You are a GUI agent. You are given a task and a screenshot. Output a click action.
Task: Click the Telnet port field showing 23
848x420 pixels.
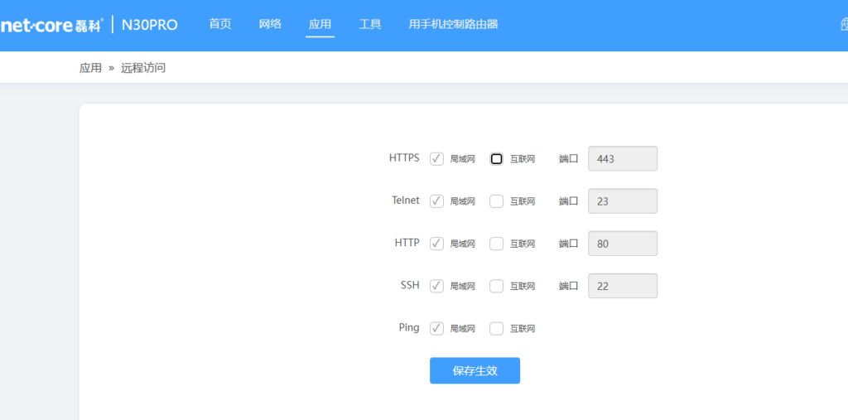pyautogui.click(x=623, y=201)
